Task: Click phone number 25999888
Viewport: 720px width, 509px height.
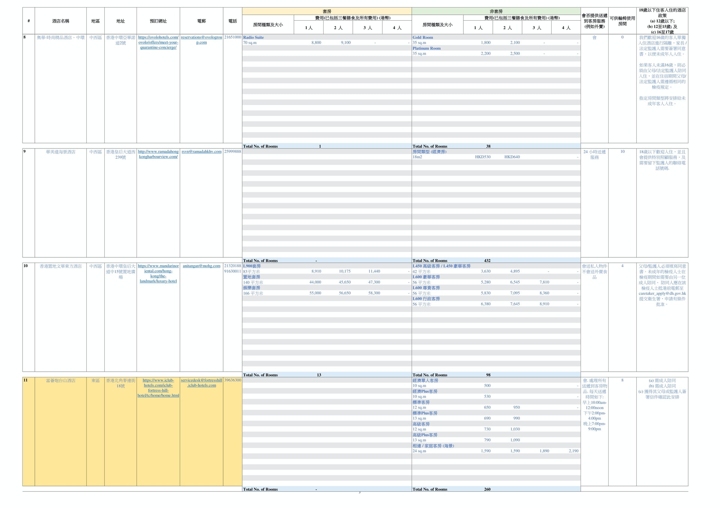Action: click(232, 152)
